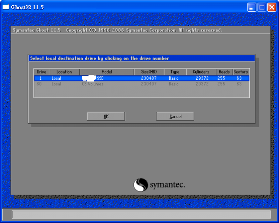
Task: Click Basic type in the highlighted row
Action: [x=174, y=78]
